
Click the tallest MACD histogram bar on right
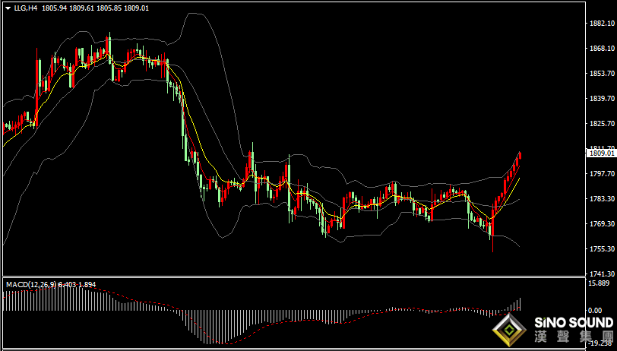[x=520, y=304]
